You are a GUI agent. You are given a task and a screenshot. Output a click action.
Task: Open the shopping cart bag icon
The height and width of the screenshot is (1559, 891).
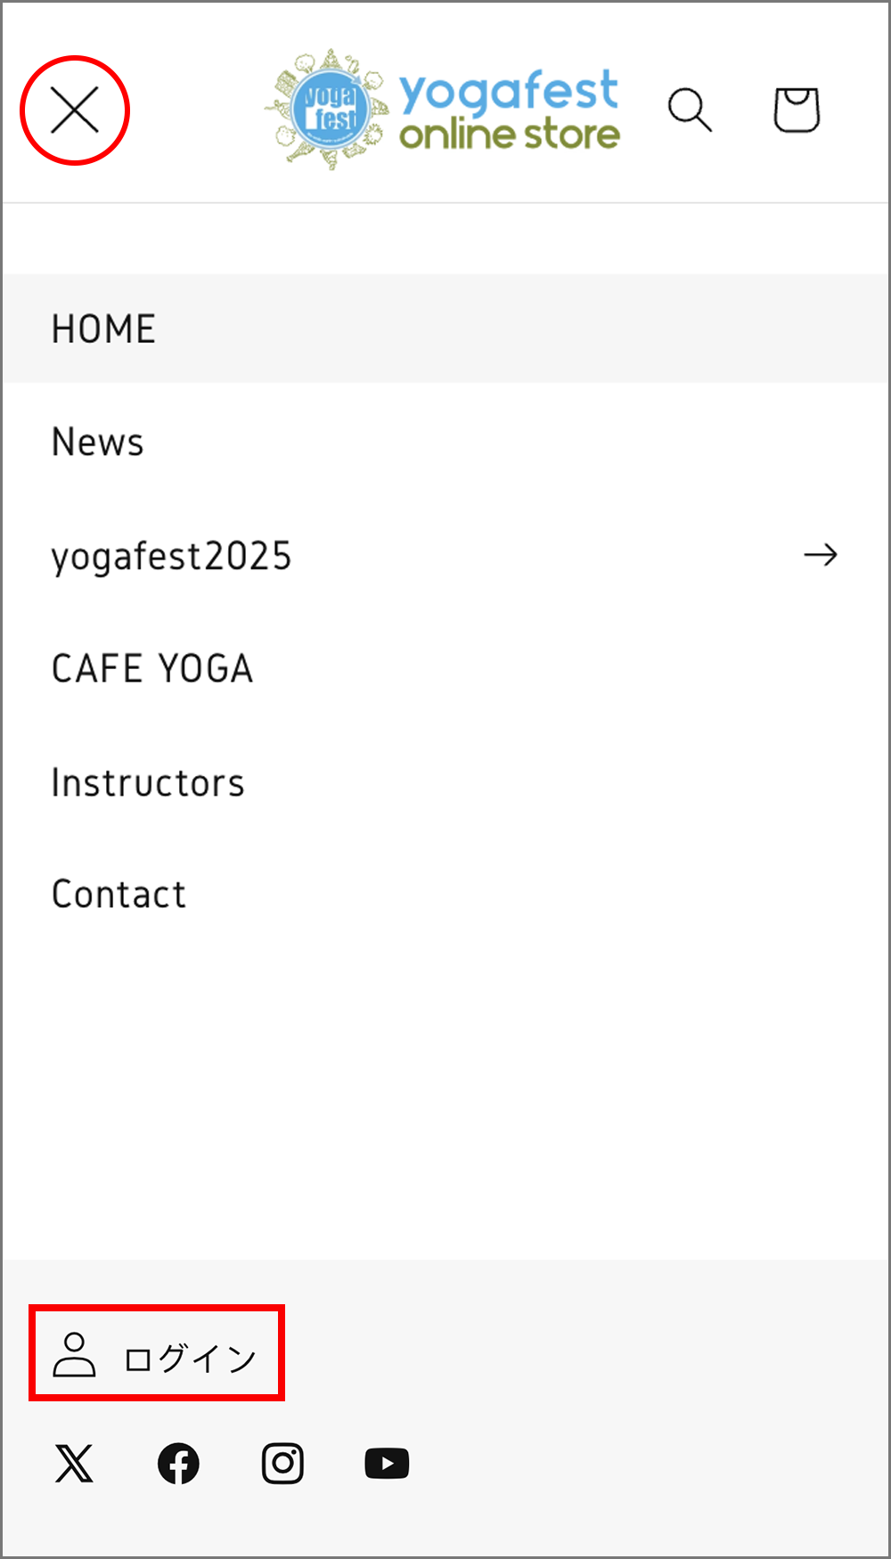tap(797, 110)
